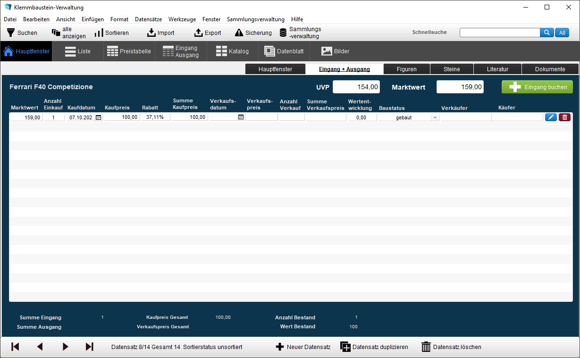Viewport: 580px width, 358px height.
Task: Click the blue edit pencil icon in row
Action: [551, 117]
